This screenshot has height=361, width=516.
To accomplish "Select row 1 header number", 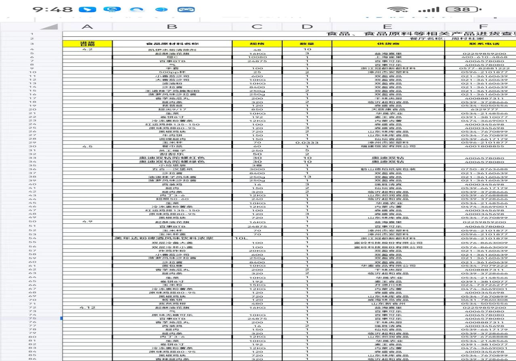I will (32, 34).
